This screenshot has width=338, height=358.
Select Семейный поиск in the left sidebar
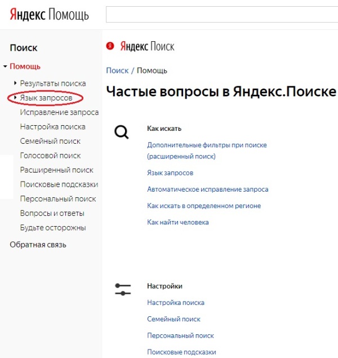pos(50,141)
